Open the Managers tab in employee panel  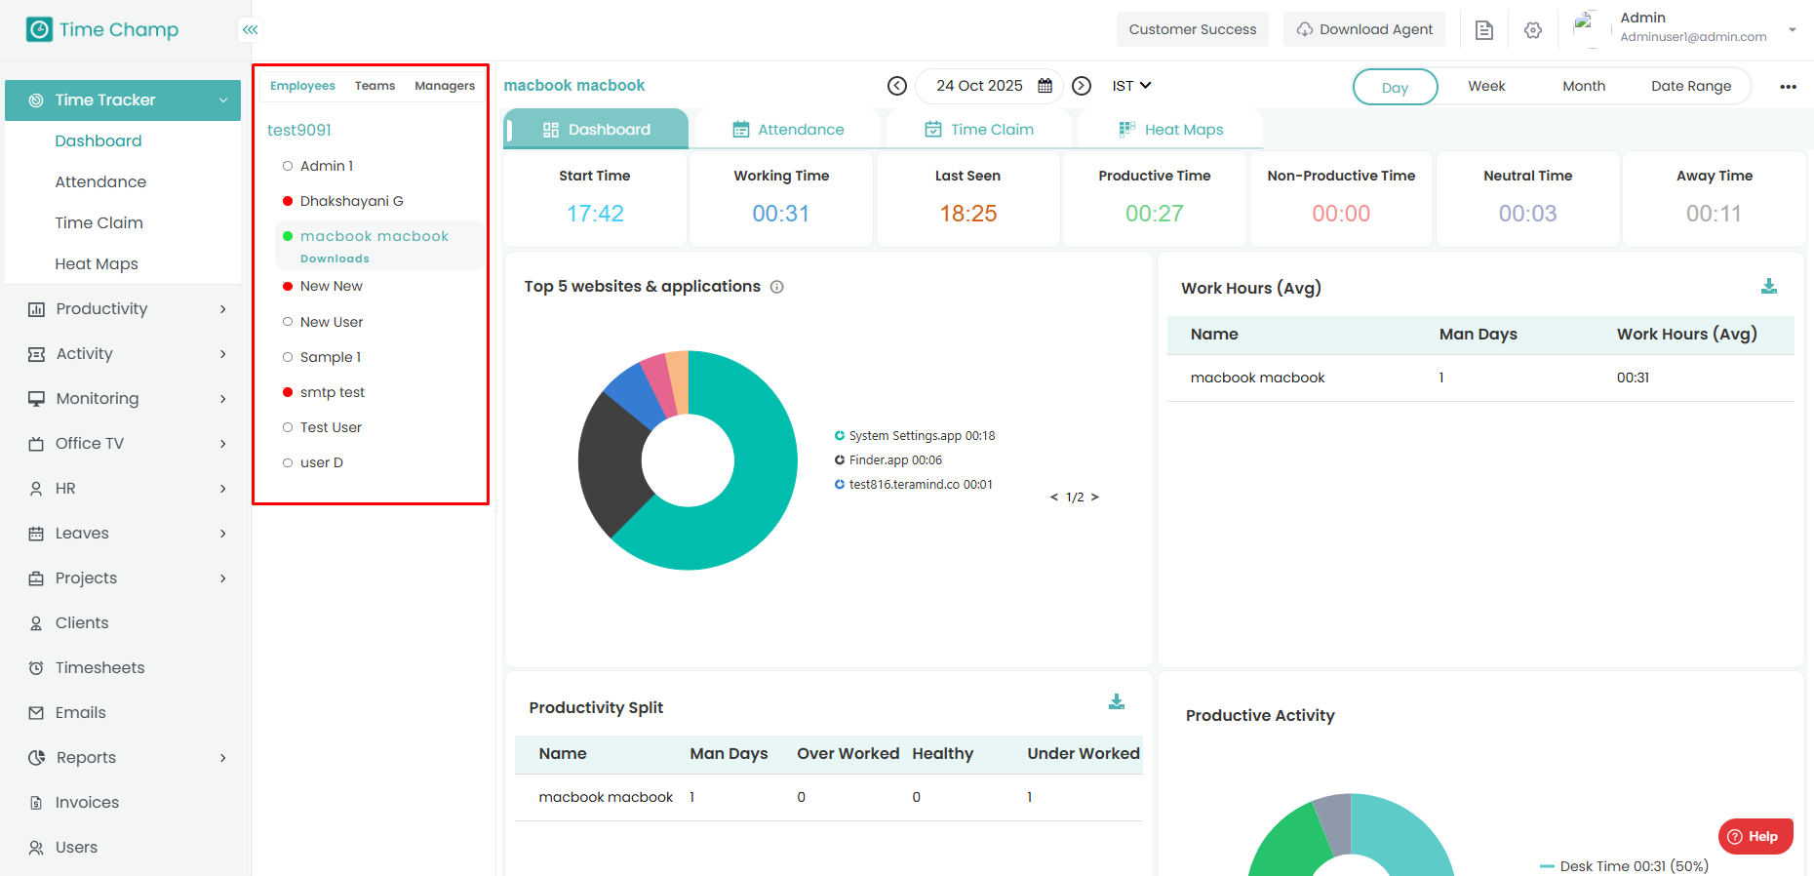coord(445,86)
